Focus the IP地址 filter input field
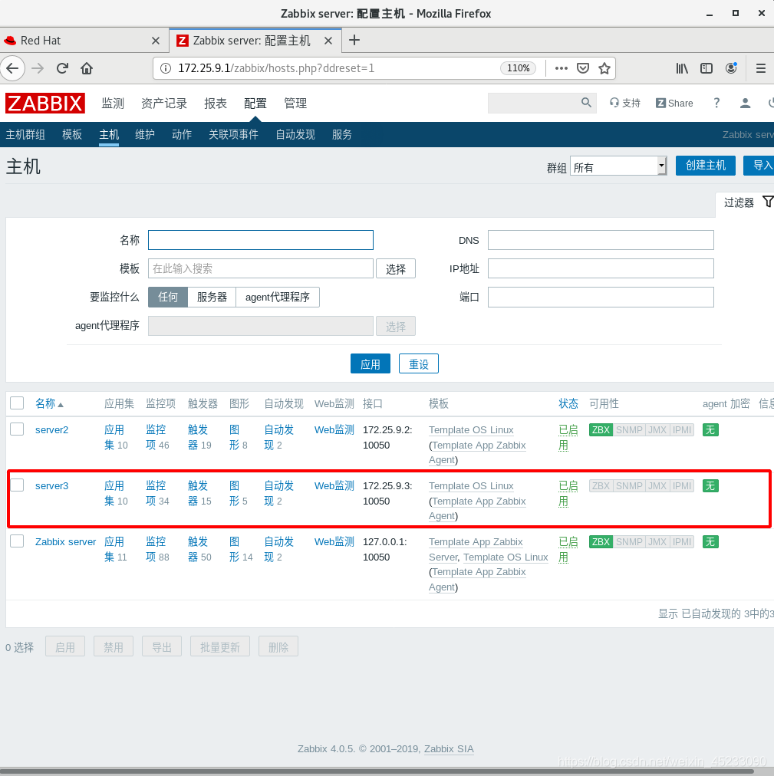This screenshot has width=774, height=776. (x=601, y=268)
